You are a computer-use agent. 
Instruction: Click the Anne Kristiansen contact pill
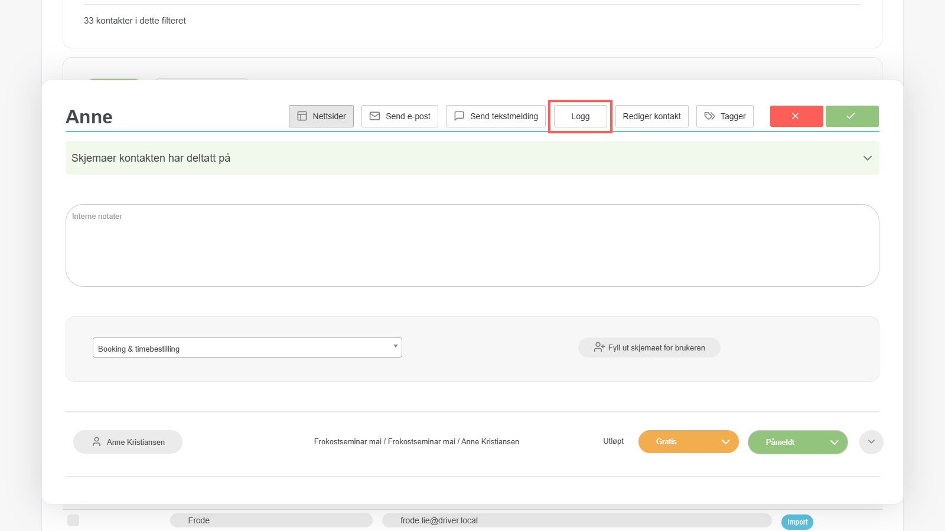[x=128, y=442]
